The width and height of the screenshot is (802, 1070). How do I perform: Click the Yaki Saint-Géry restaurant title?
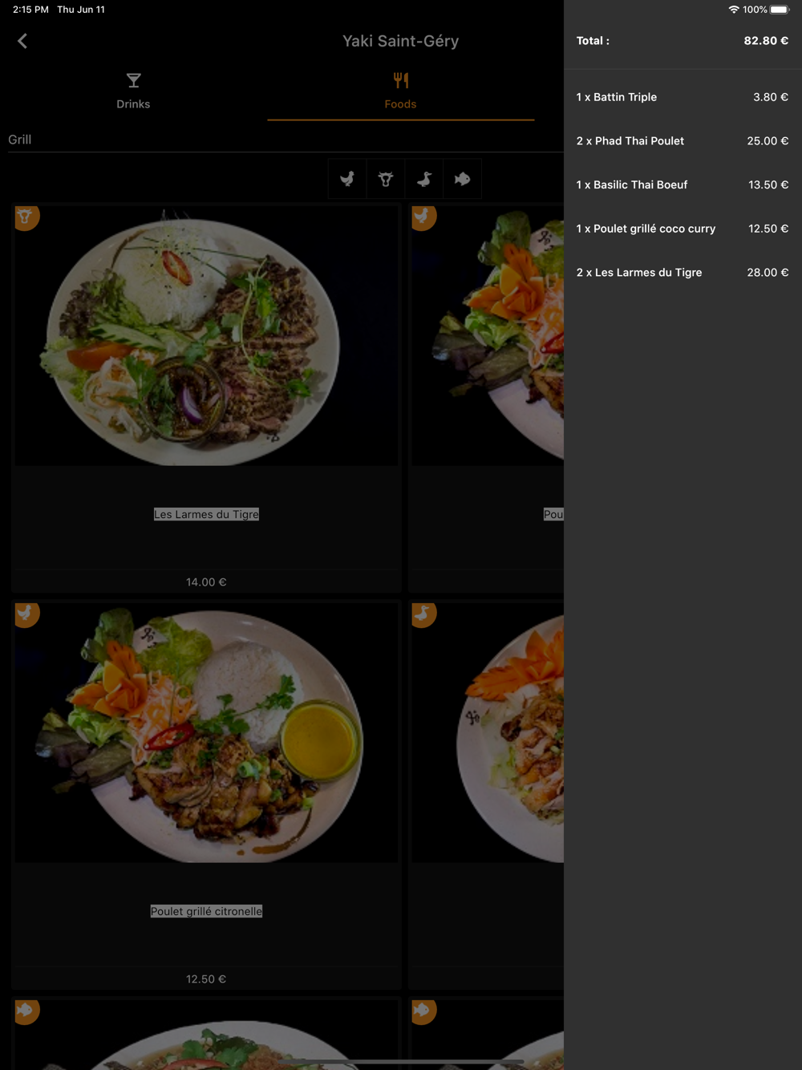point(400,41)
